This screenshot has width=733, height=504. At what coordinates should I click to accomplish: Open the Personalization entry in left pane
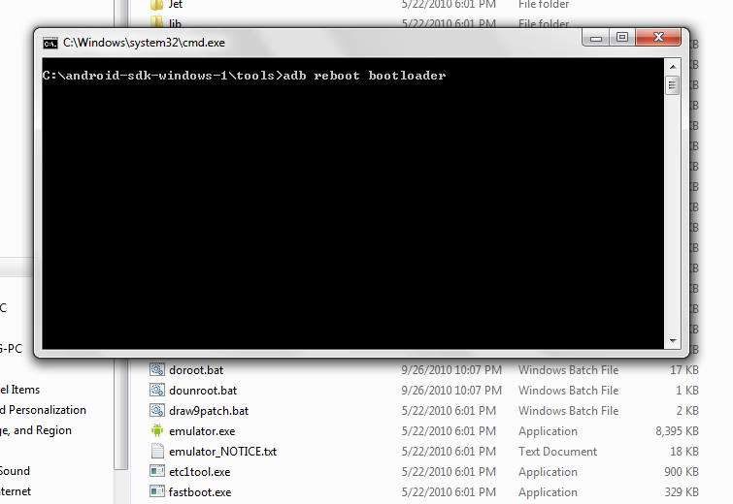[46, 410]
